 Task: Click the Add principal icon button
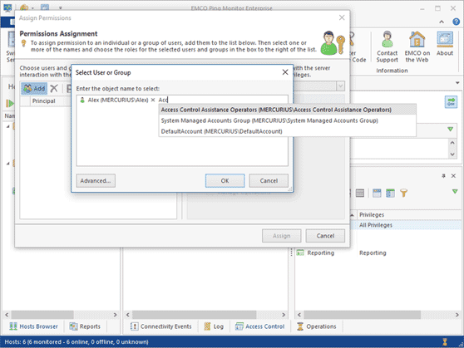tap(34, 88)
